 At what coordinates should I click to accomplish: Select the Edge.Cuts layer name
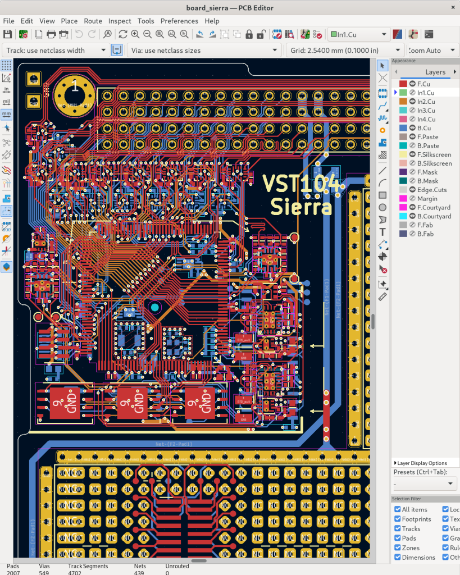pos(432,190)
